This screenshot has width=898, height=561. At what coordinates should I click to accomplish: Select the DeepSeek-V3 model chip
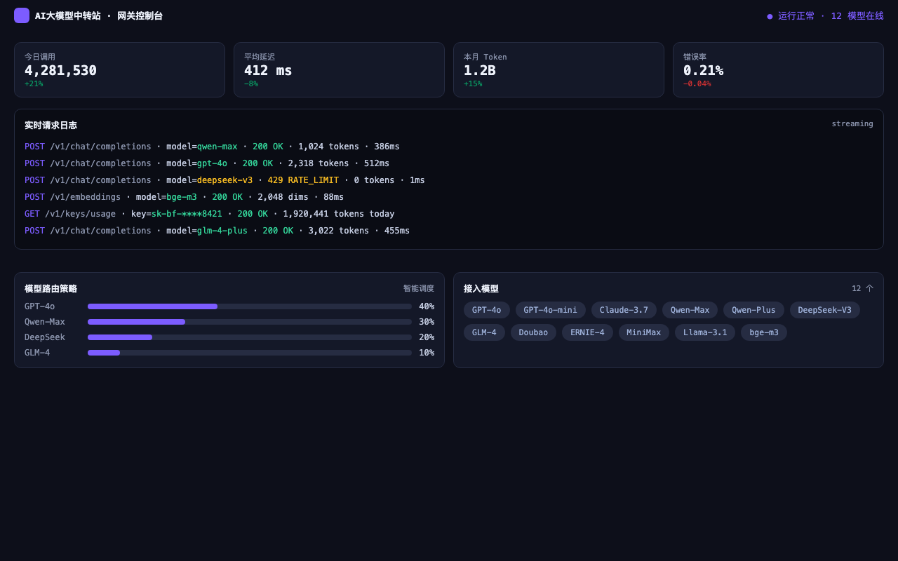(x=825, y=310)
